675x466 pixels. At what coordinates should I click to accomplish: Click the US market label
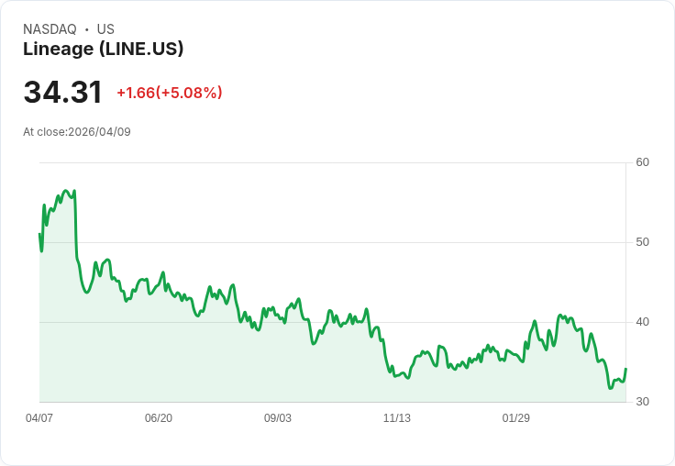tap(105, 29)
